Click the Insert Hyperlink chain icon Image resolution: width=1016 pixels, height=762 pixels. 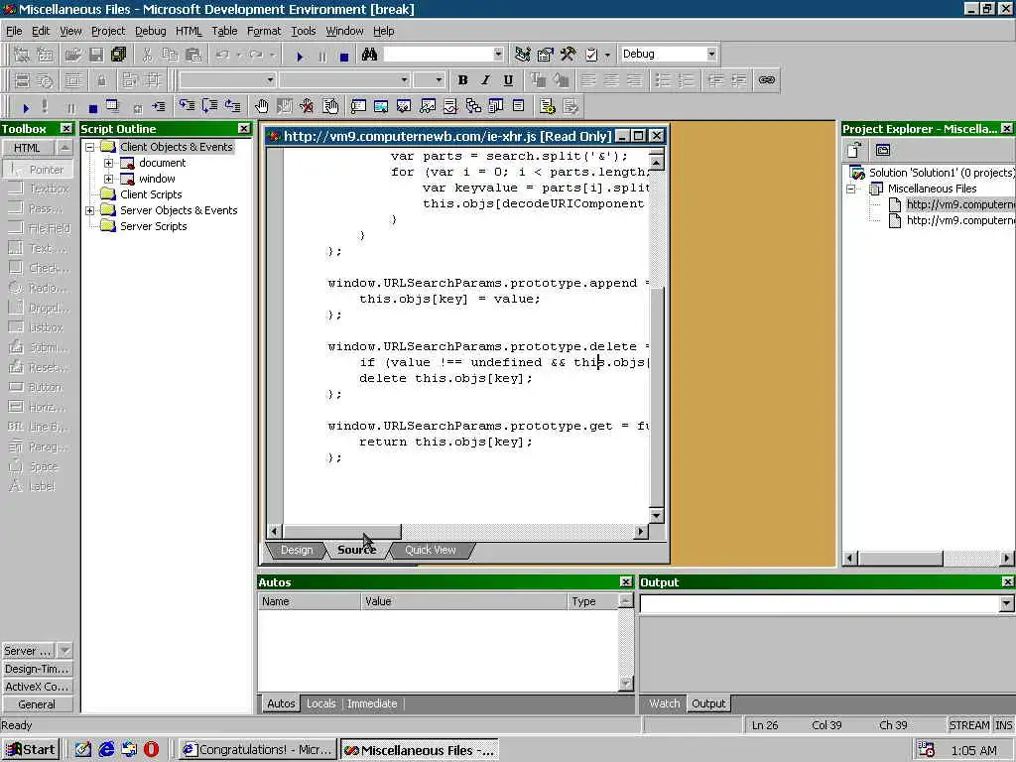pos(767,79)
